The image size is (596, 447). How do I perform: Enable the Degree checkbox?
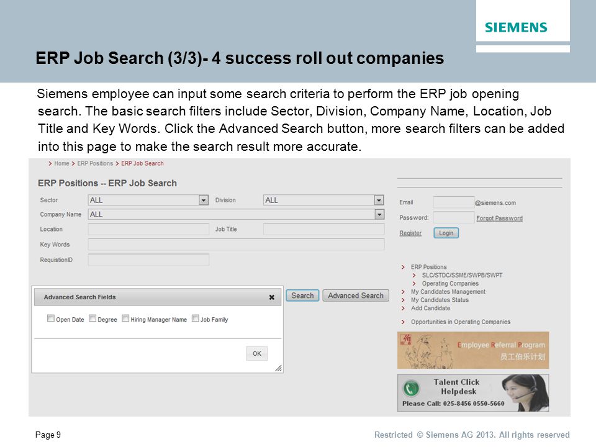click(93, 318)
